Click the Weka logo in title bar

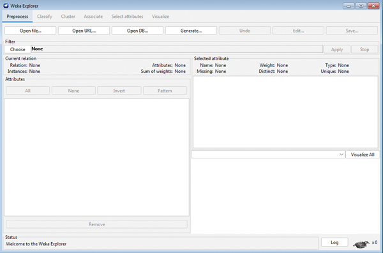click(x=6, y=6)
